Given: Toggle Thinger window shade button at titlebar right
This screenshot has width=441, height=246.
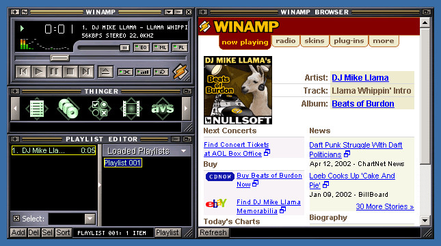Looking at the screenshot, I should (187, 92).
